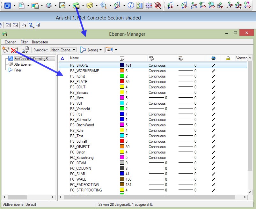Click the delete level icon with red X
The height and width of the screenshot is (209, 256).
coord(14,50)
